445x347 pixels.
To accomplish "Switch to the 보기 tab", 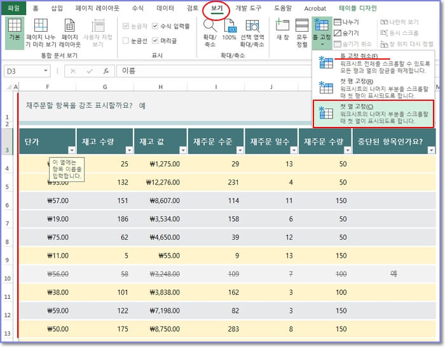I will [217, 8].
